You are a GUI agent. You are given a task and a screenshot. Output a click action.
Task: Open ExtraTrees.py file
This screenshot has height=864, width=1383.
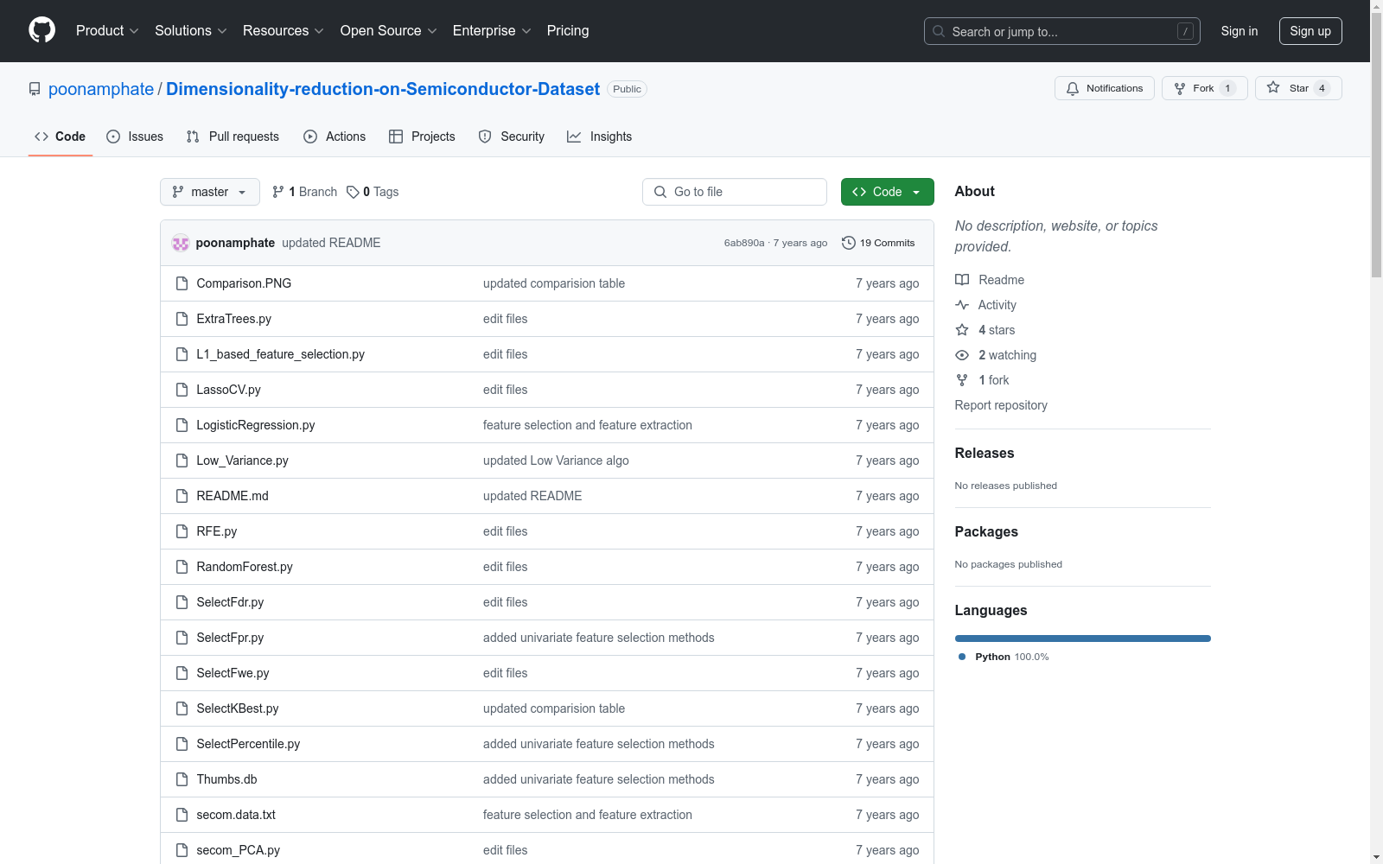click(x=233, y=319)
